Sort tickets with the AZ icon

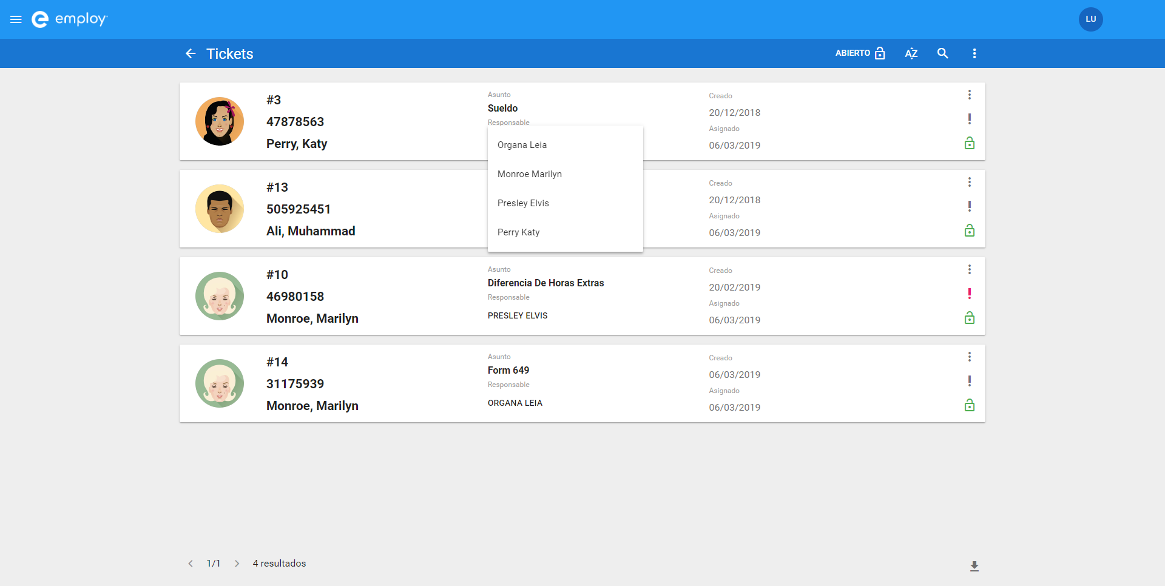(x=911, y=53)
